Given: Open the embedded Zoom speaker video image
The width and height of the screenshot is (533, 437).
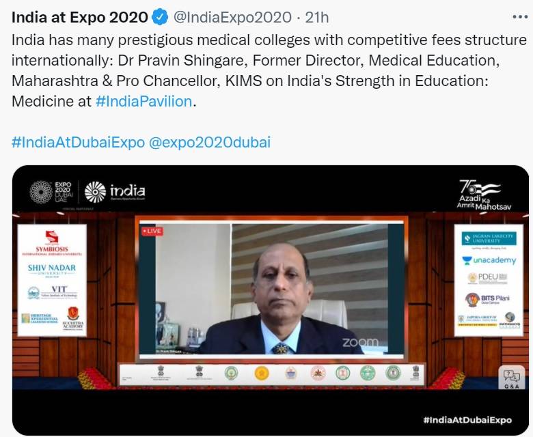Looking at the screenshot, I should [x=271, y=288].
